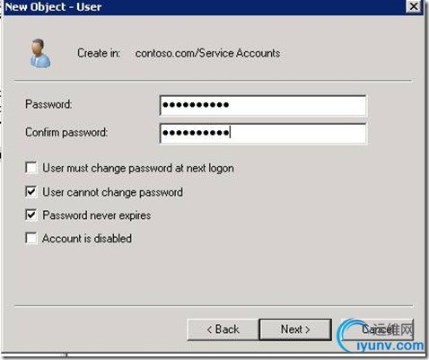Image resolution: width=429 pixels, height=360 pixels.
Task: Click the 'Account is disabled' label text
Action: coord(87,239)
